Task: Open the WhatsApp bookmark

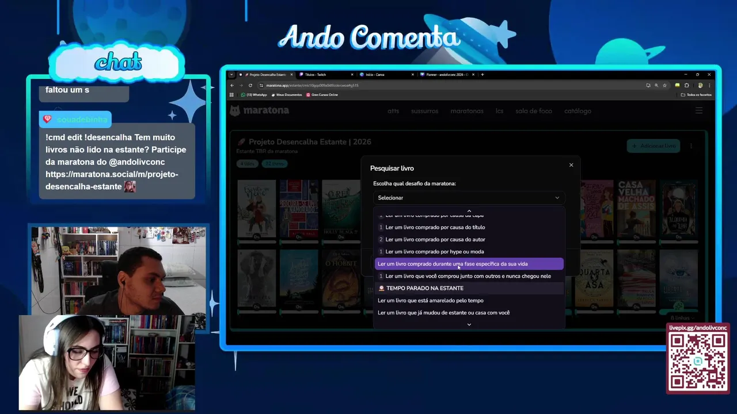Action: [254, 95]
